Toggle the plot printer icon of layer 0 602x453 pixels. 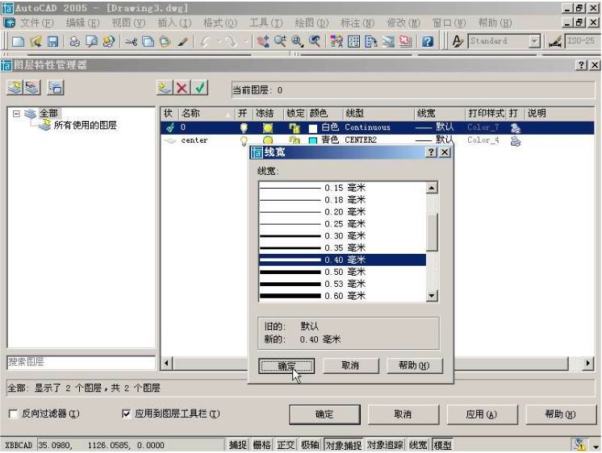coord(515,128)
